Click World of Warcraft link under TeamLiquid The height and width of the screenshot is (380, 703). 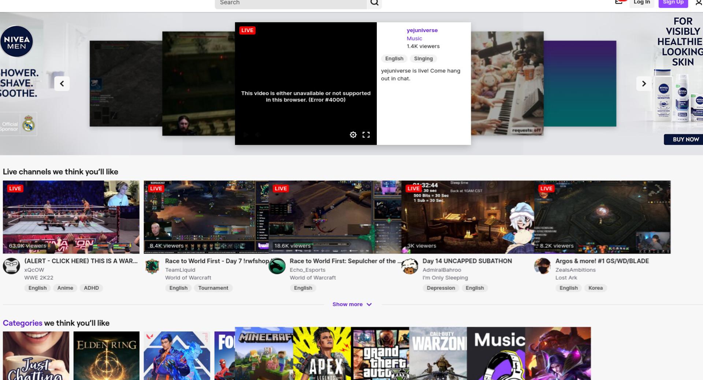tap(188, 278)
